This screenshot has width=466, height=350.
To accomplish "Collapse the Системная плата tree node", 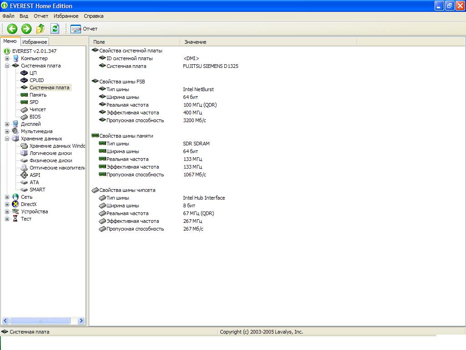I will point(7,66).
